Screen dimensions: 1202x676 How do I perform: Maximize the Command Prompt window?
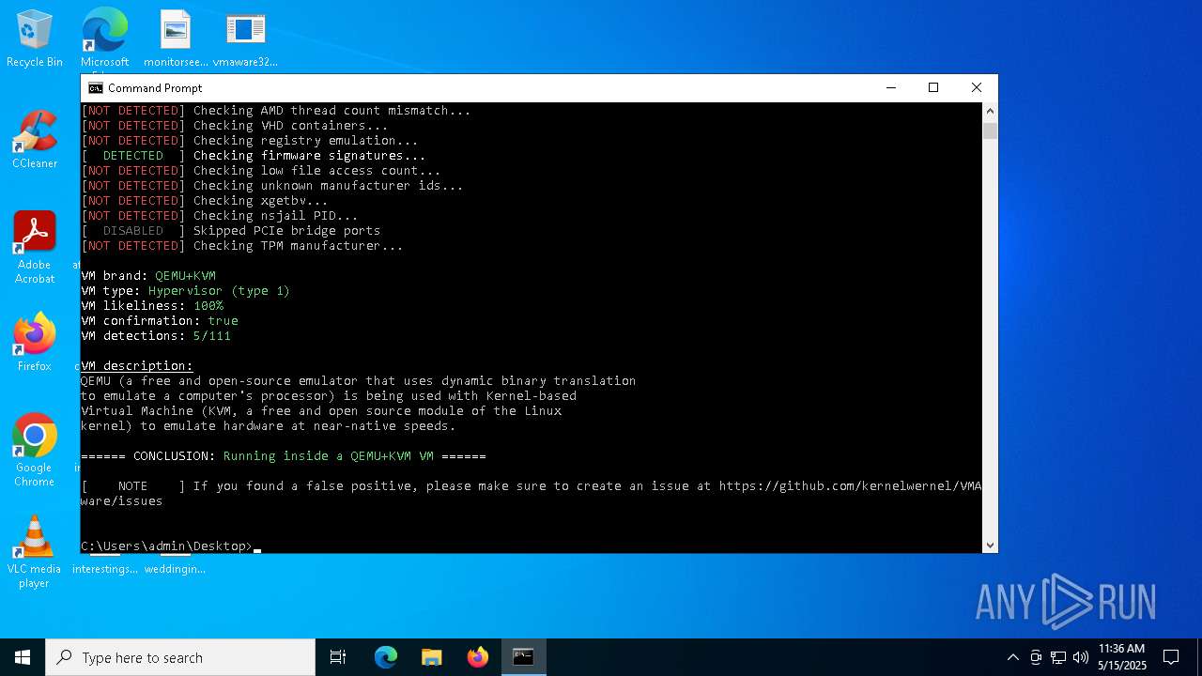click(933, 87)
